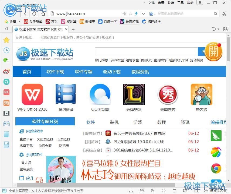Open the QQ浏览器 app icon

coord(100,94)
